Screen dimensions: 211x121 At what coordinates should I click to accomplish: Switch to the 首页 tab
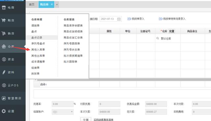(32, 5)
